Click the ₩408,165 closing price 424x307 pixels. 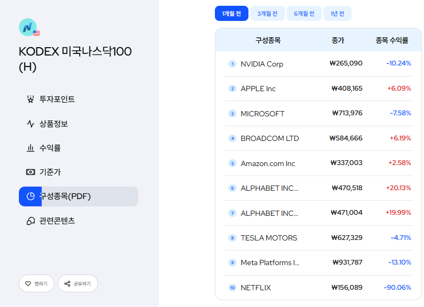coord(347,89)
